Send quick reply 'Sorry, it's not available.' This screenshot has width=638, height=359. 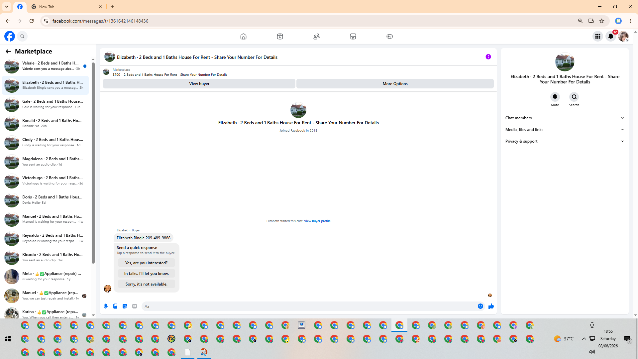click(146, 284)
